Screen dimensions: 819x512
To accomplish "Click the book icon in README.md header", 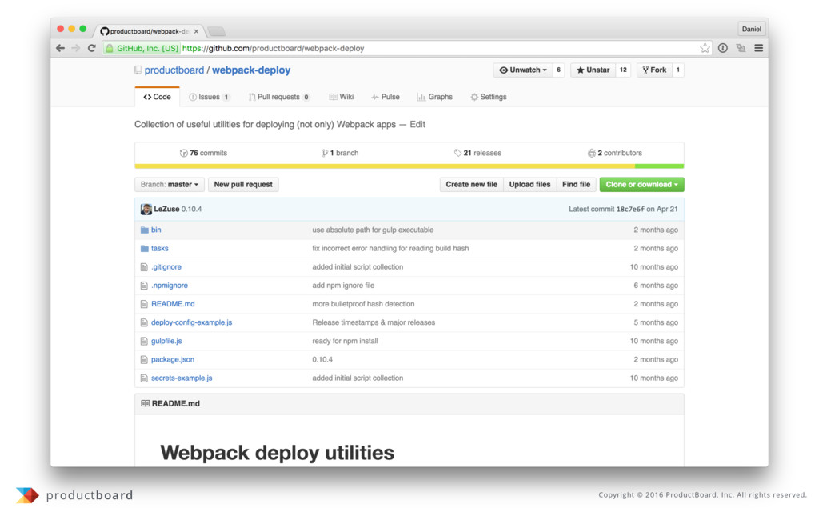I will pyautogui.click(x=146, y=403).
